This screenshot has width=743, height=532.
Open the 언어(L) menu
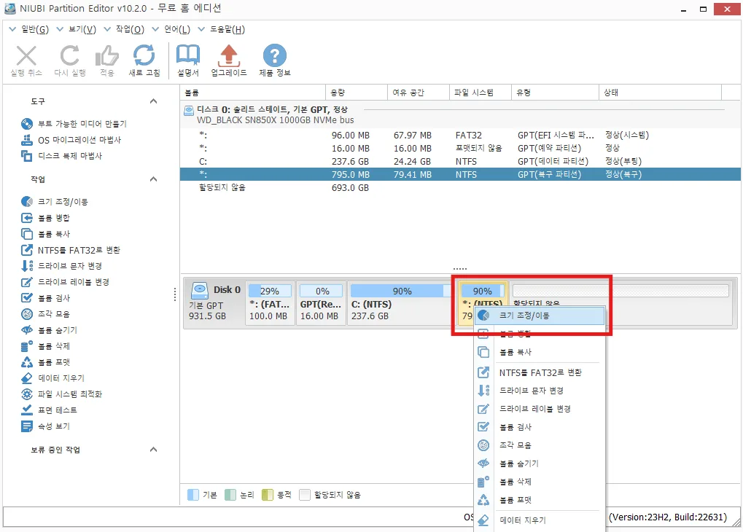tap(171, 29)
